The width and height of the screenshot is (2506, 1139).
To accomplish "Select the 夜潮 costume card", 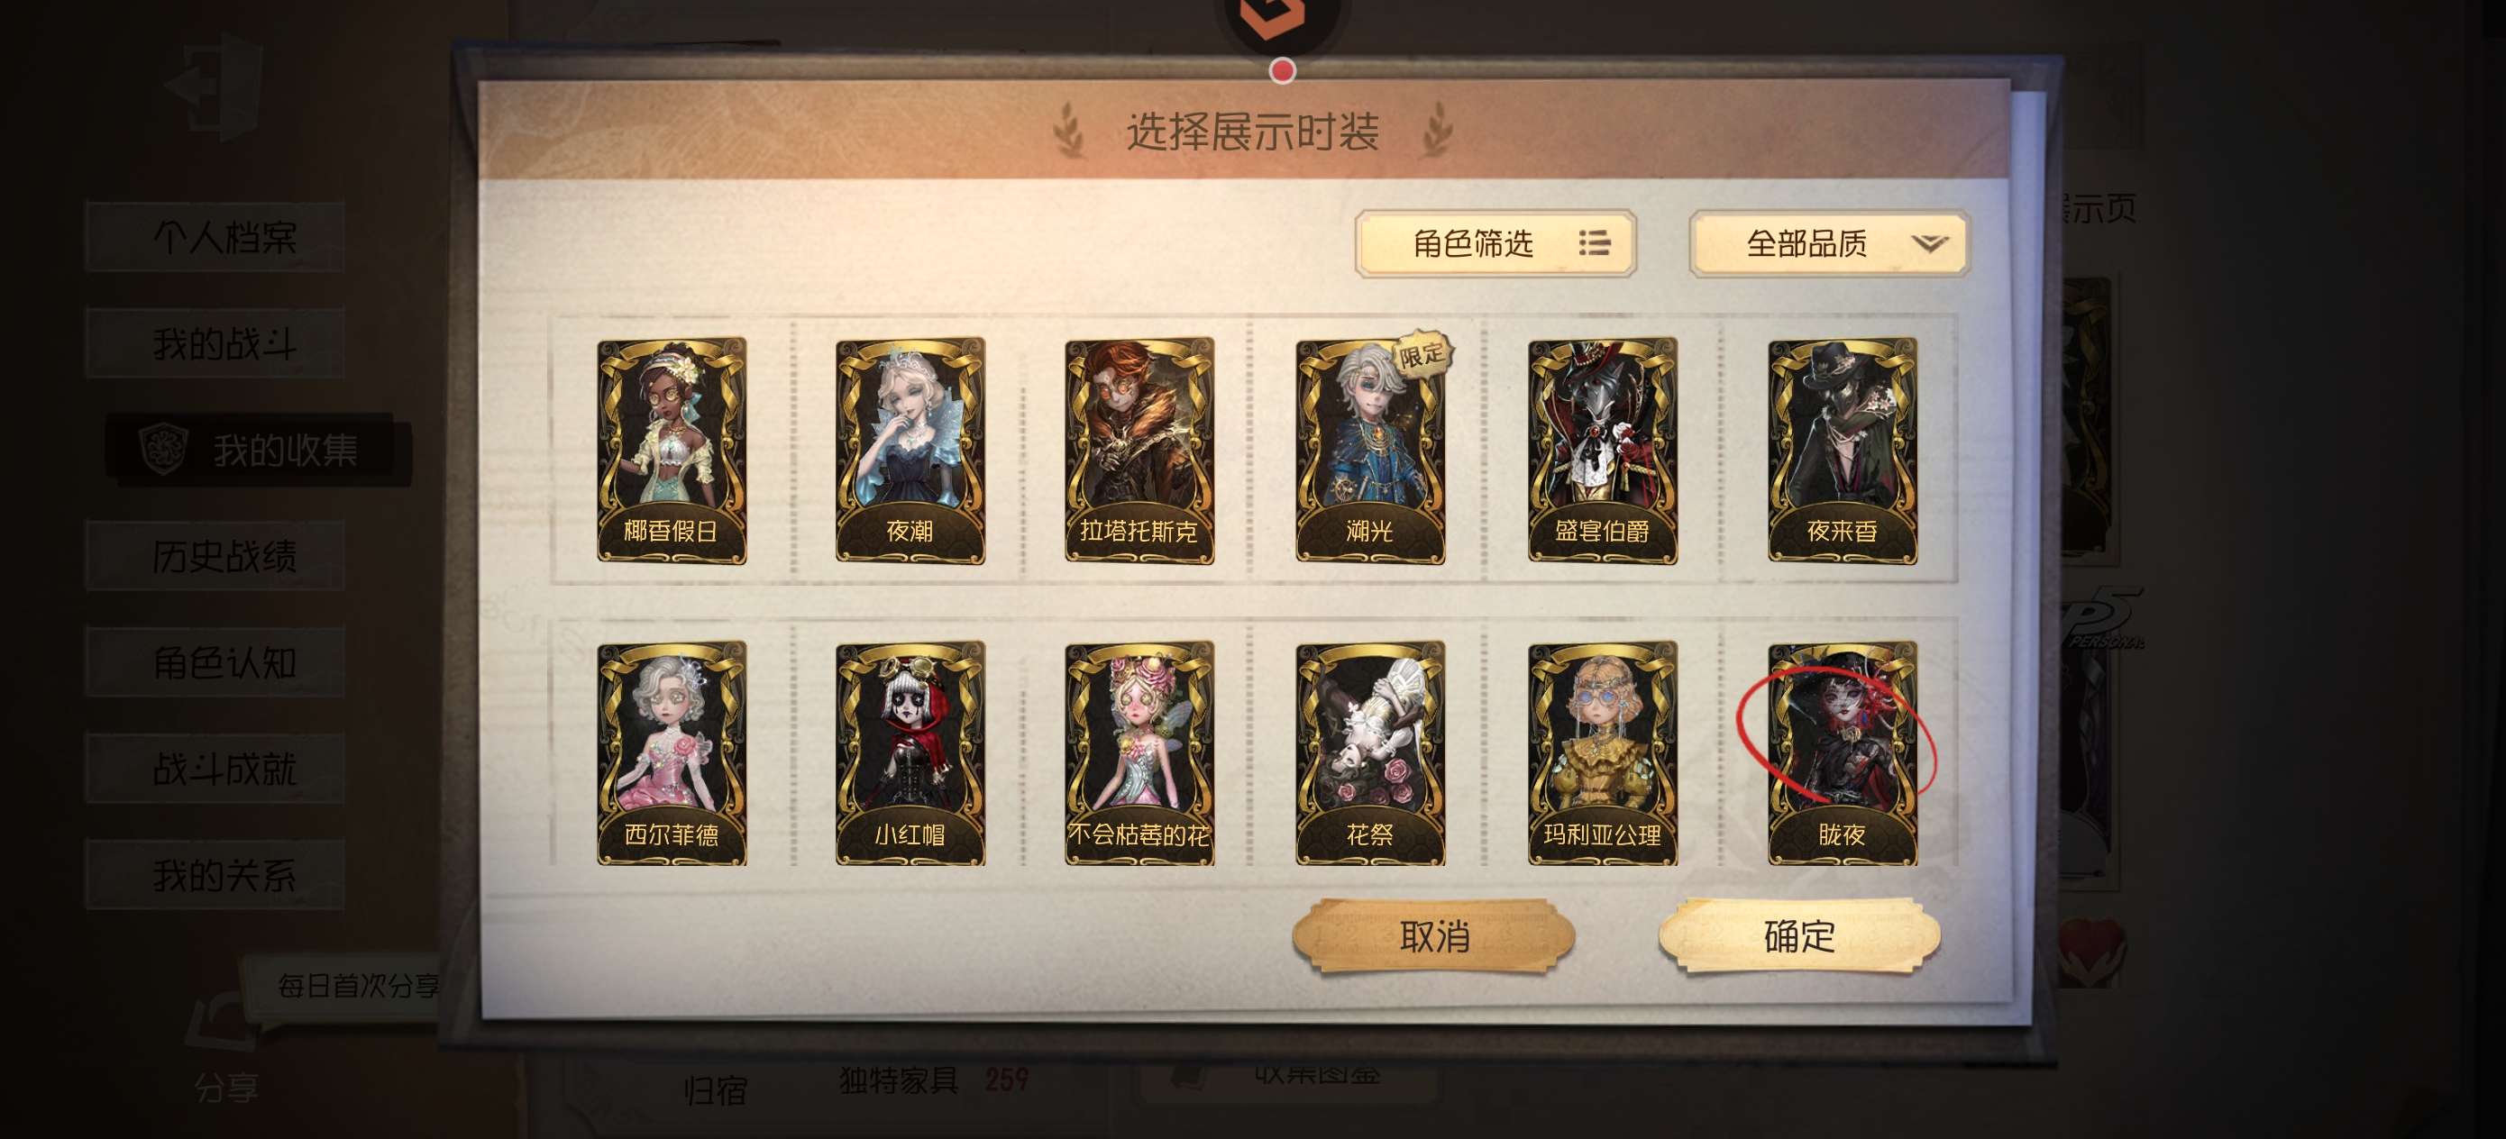I will 910,451.
